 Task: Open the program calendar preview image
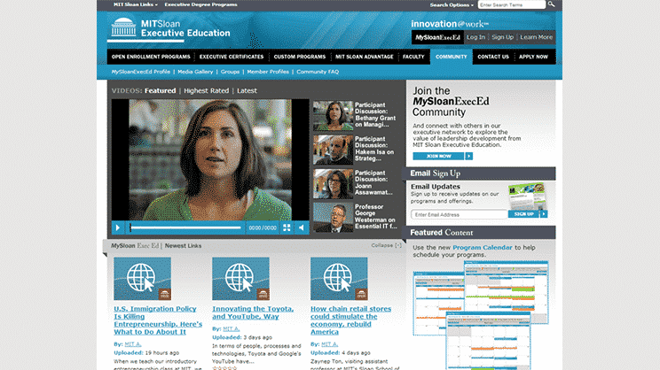(481, 315)
